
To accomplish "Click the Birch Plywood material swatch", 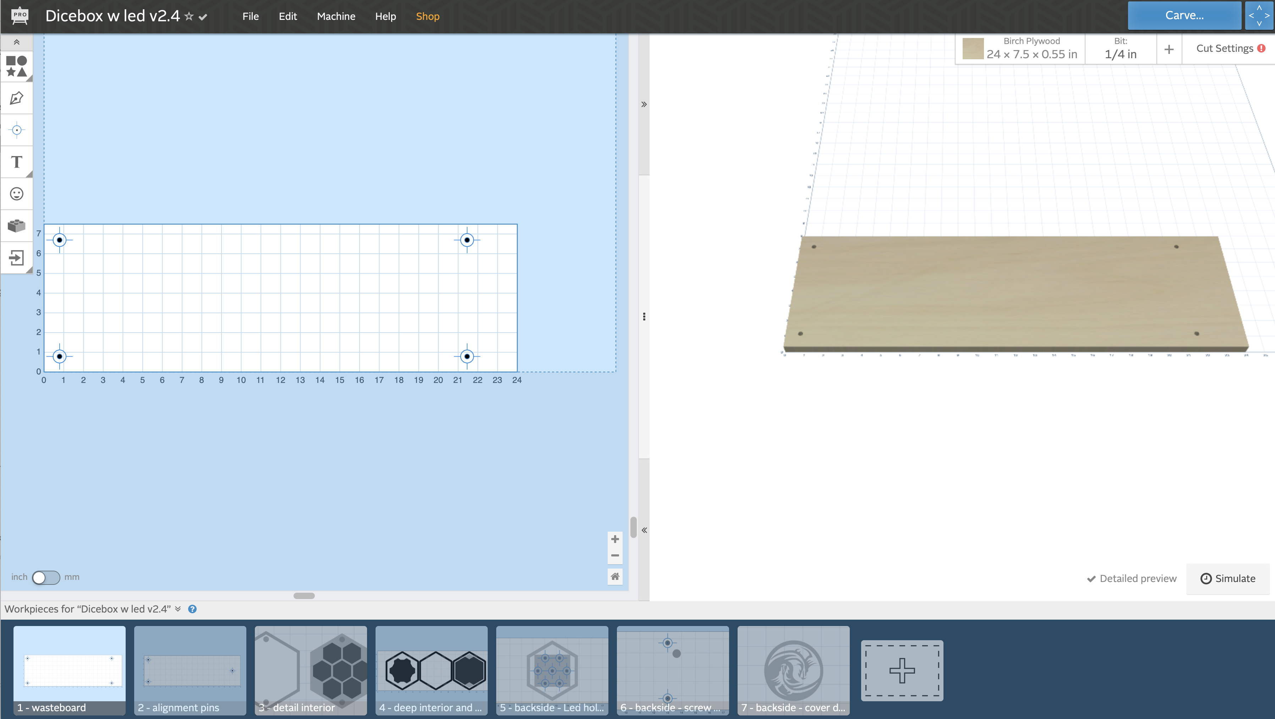I will [973, 49].
